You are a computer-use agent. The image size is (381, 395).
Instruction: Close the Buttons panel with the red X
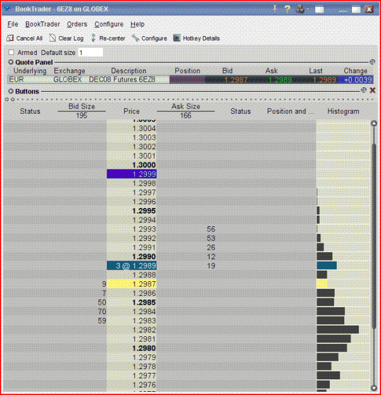[372, 90]
